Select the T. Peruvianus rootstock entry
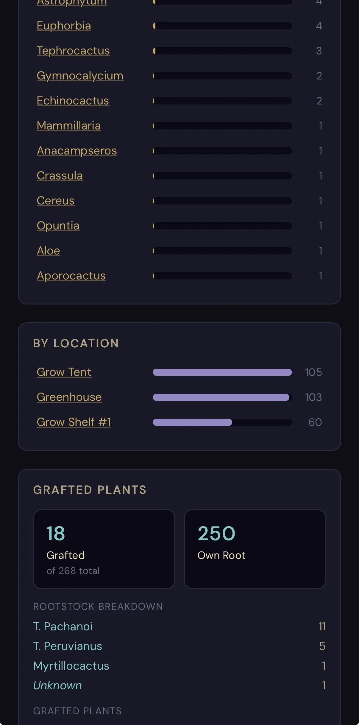Viewport: 359px width, 725px height. (179, 646)
